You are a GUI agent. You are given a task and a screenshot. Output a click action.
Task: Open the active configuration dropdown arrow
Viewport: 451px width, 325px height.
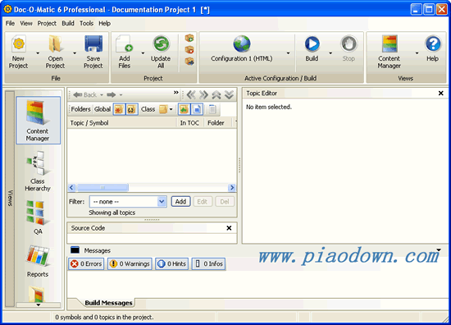pyautogui.click(x=288, y=53)
